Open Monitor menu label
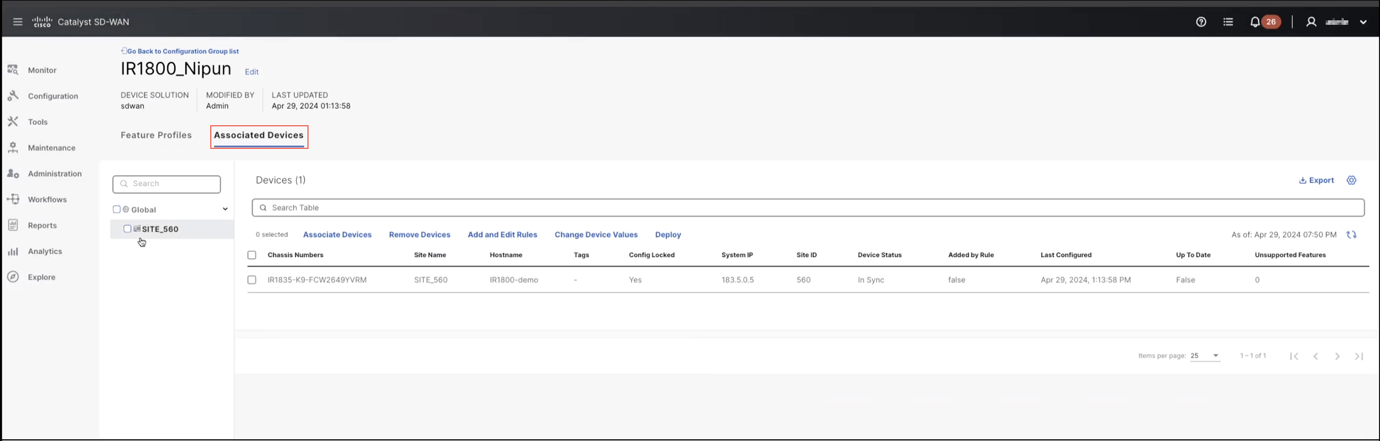This screenshot has width=1380, height=441. pyautogui.click(x=42, y=70)
